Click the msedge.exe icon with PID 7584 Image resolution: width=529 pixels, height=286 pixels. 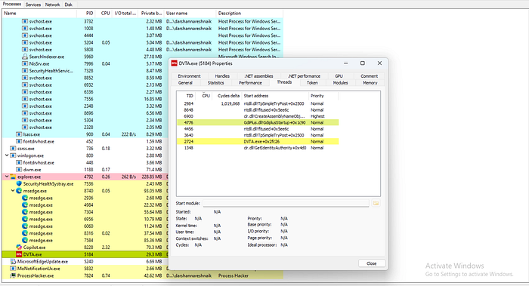25,240
